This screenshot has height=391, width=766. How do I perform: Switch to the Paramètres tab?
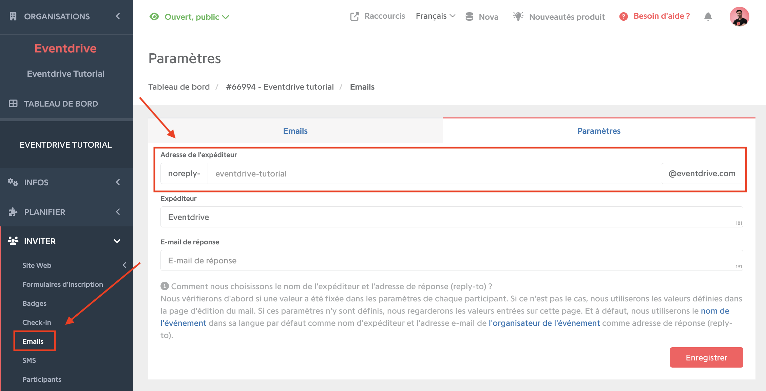click(x=599, y=131)
